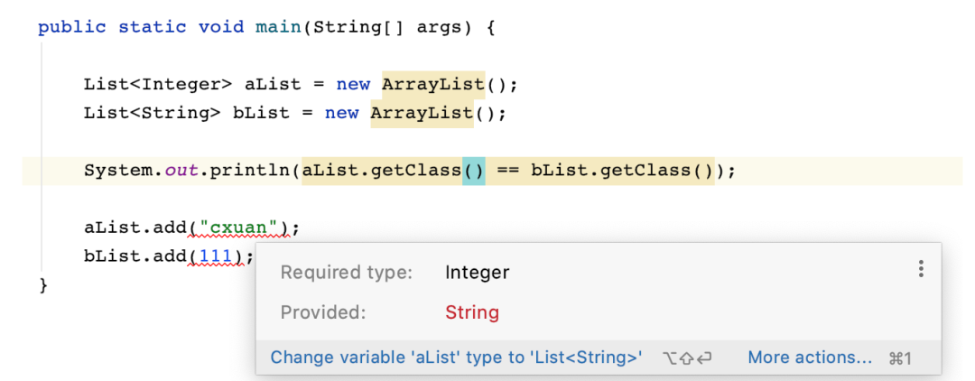Click 'Change variable aList type' quick fix
The image size is (975, 381).
pos(457,358)
